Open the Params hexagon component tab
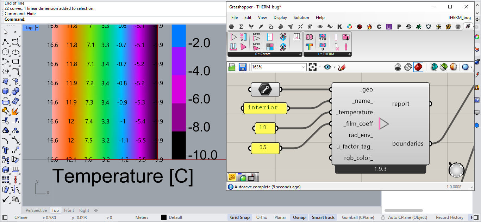 (x=231, y=27)
